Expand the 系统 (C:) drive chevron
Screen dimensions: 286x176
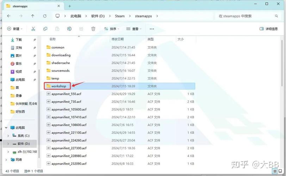[8, 136]
